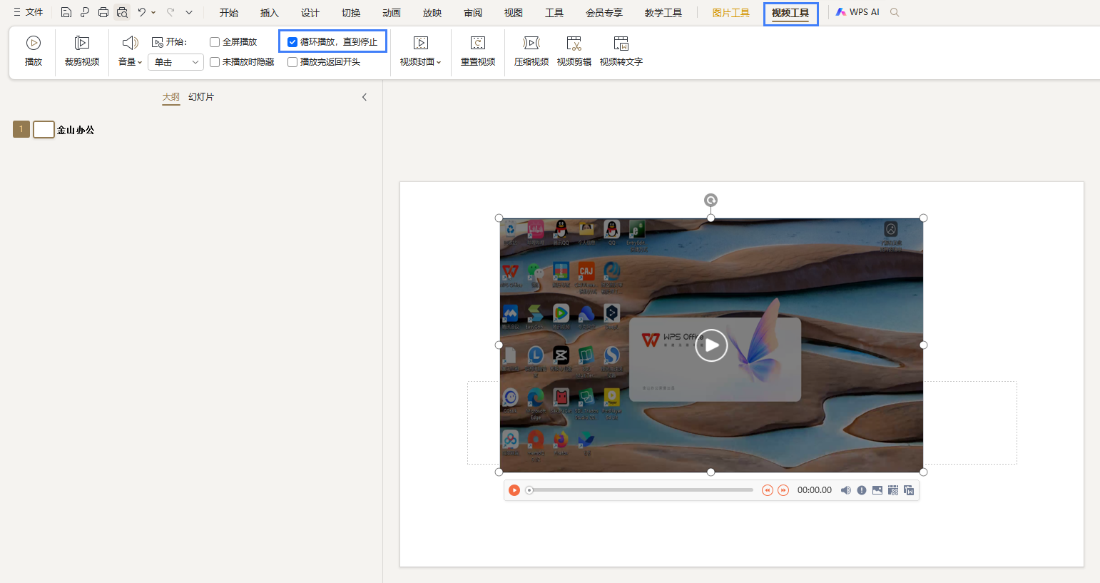Enable the fullscreen playback (全屏播放) checkbox
The height and width of the screenshot is (583, 1100).
[215, 42]
